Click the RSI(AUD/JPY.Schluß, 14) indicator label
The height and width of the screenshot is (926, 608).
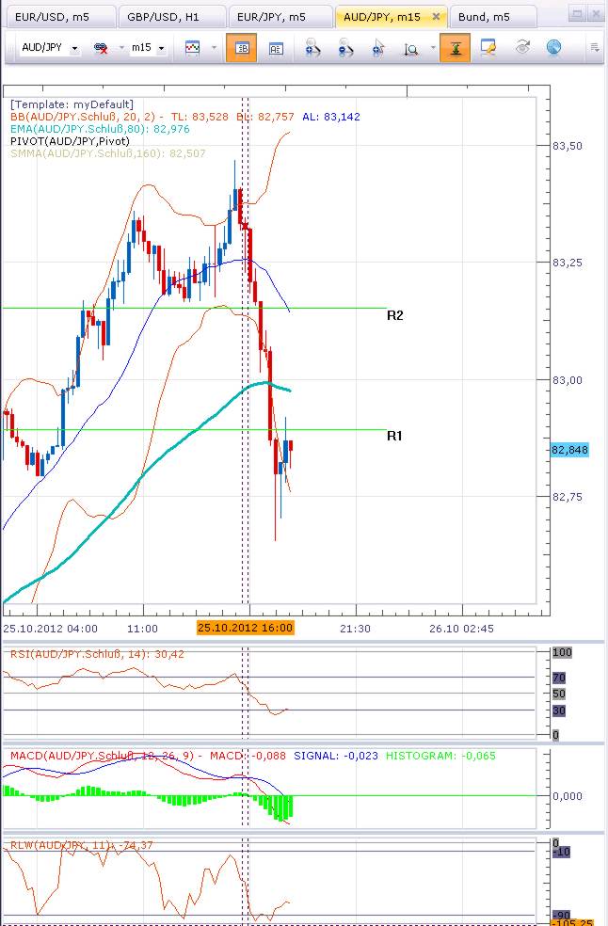click(97, 654)
